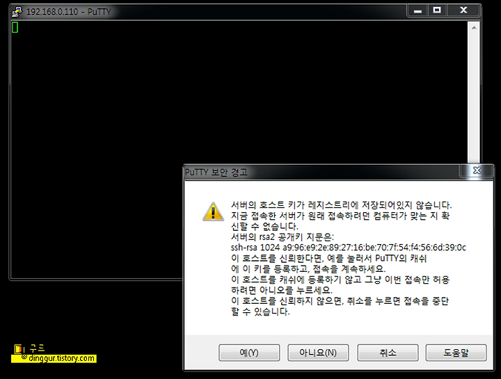Viewport: 501px width, 379px height.
Task: Click the '192.168.0.110 - PuTTY' title text
Action: pos(68,12)
